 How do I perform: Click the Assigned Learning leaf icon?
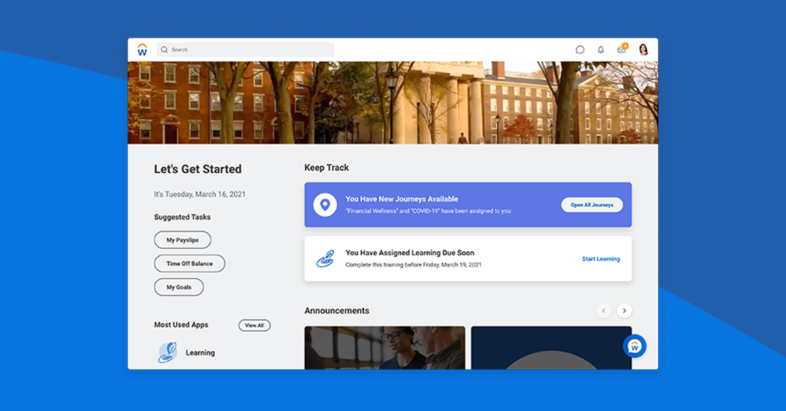tap(325, 259)
